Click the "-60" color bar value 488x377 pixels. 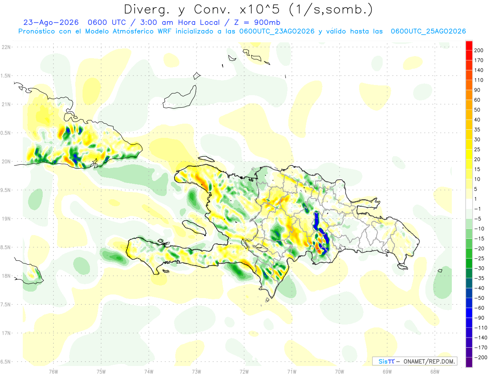[479, 308]
